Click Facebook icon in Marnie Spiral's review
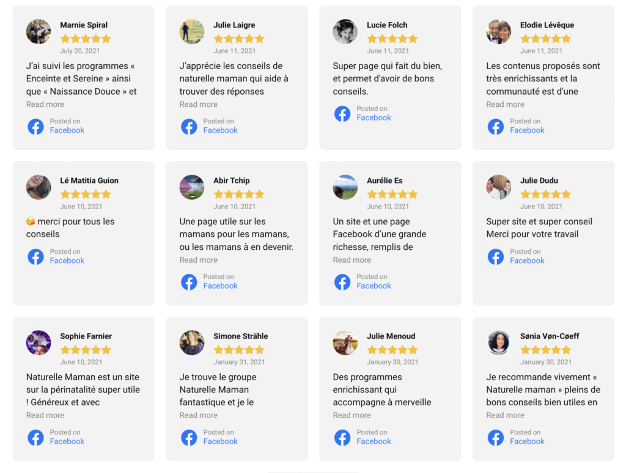 pos(35,127)
